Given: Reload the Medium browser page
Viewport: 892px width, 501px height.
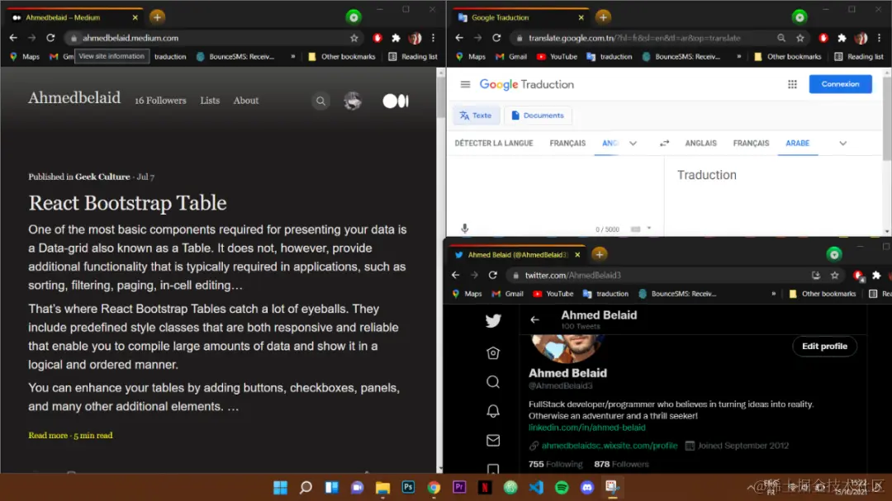Looking at the screenshot, I should pos(50,37).
